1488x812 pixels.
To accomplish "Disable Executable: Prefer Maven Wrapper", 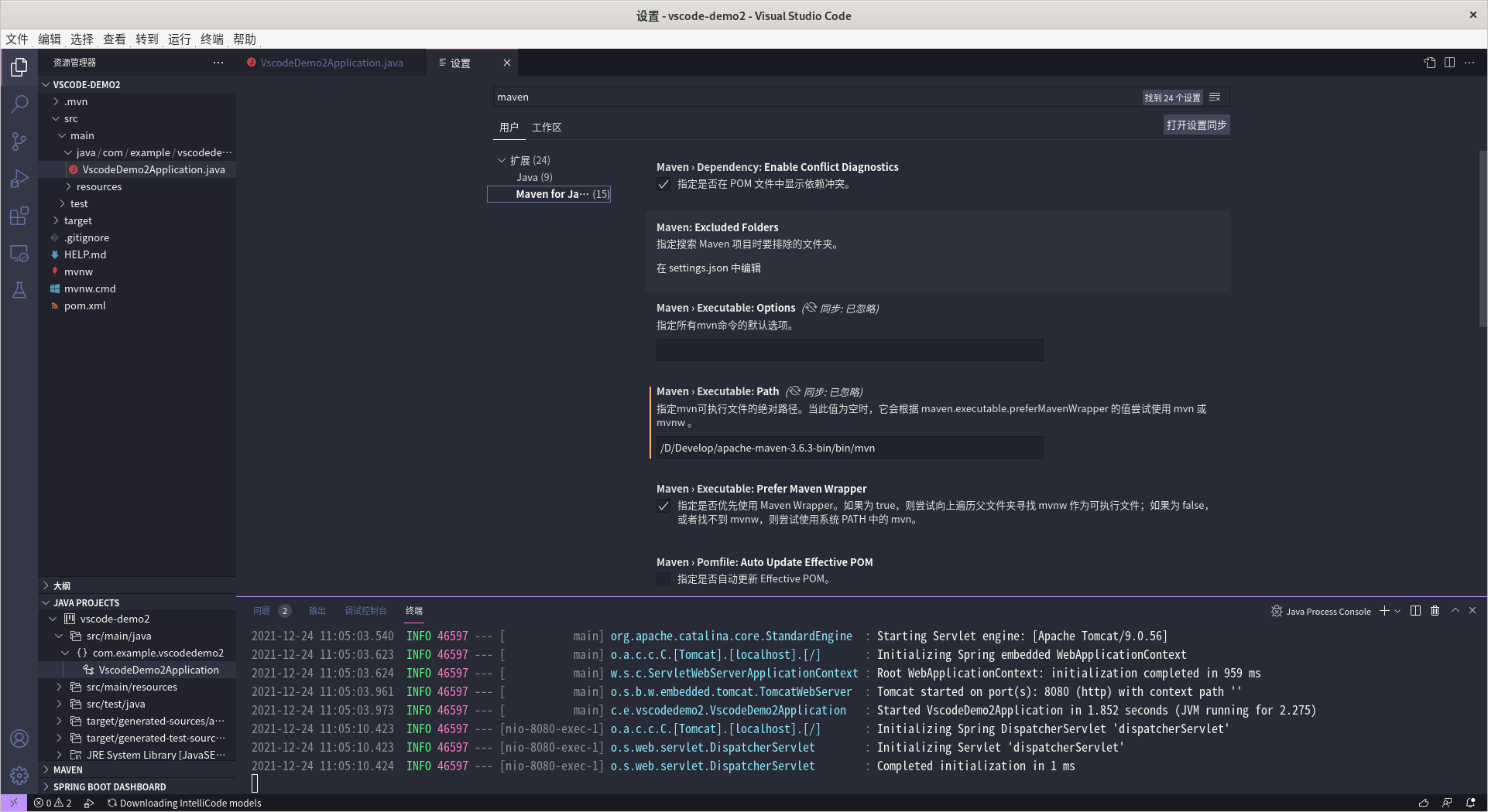I will pos(663,507).
